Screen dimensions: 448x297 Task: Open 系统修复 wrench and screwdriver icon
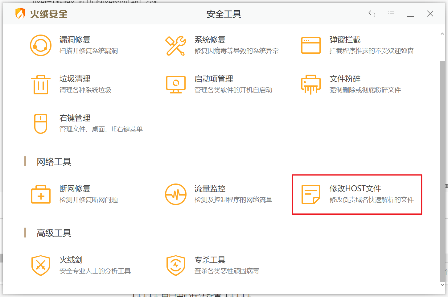[x=176, y=46]
